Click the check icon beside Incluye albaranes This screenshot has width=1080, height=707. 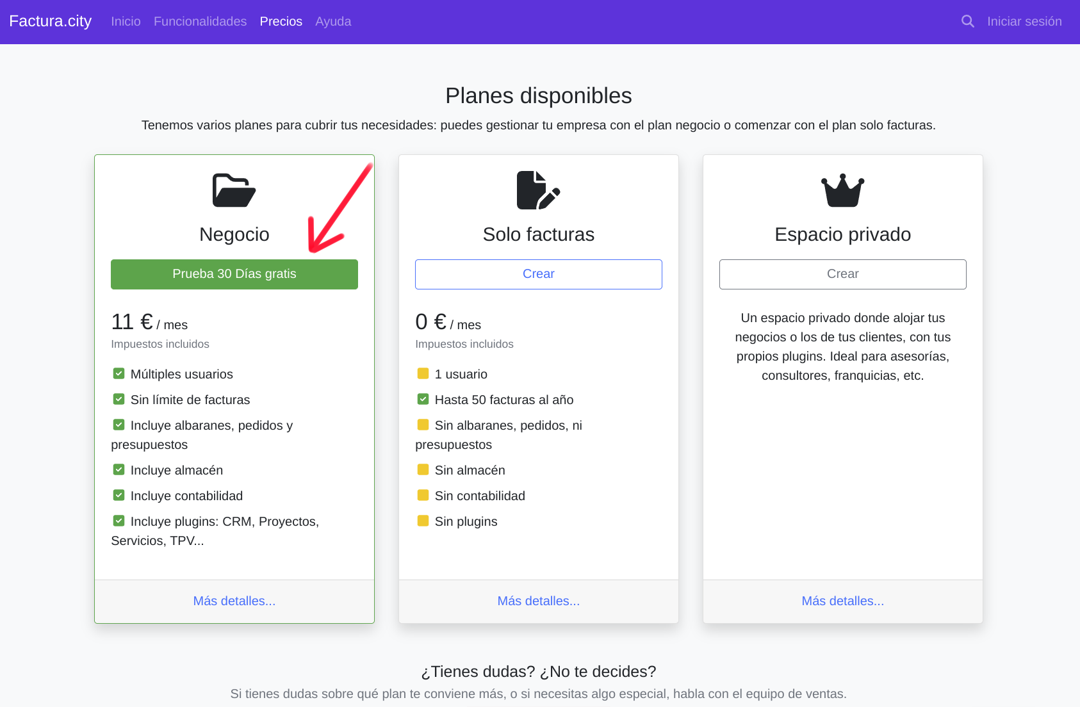point(119,425)
